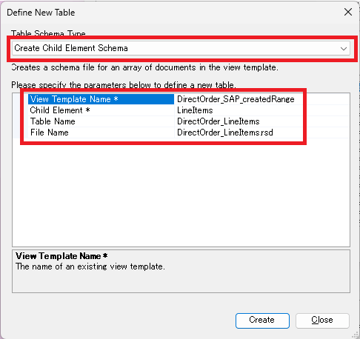360x339 pixels.
Task: Click the Close button
Action: coord(322,320)
